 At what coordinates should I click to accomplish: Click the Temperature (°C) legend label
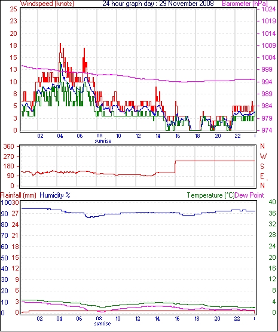(x=210, y=195)
